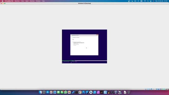Launch App Store from the dock
Viewport: 169px width, 95px height.
(48, 92)
